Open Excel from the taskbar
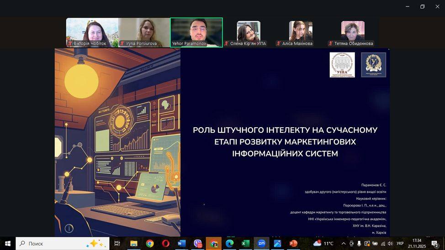The image size is (445, 250). point(245,244)
